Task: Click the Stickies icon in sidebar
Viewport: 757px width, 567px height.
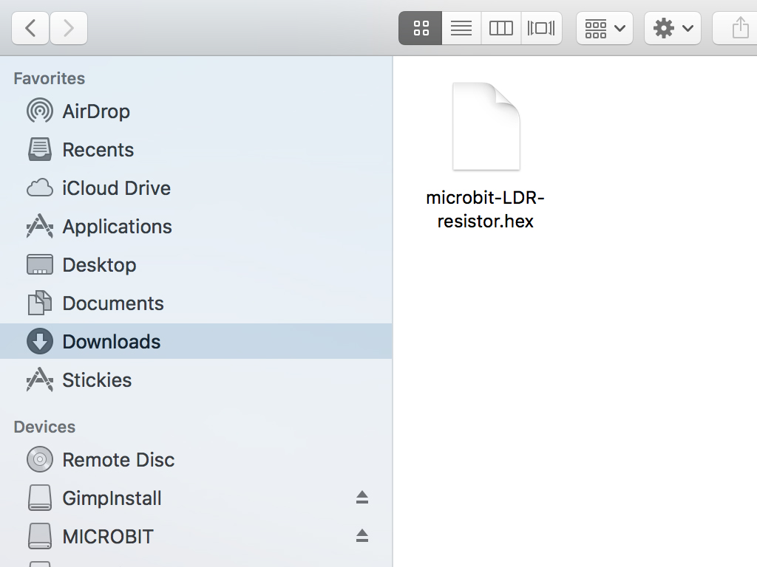Action: tap(40, 379)
